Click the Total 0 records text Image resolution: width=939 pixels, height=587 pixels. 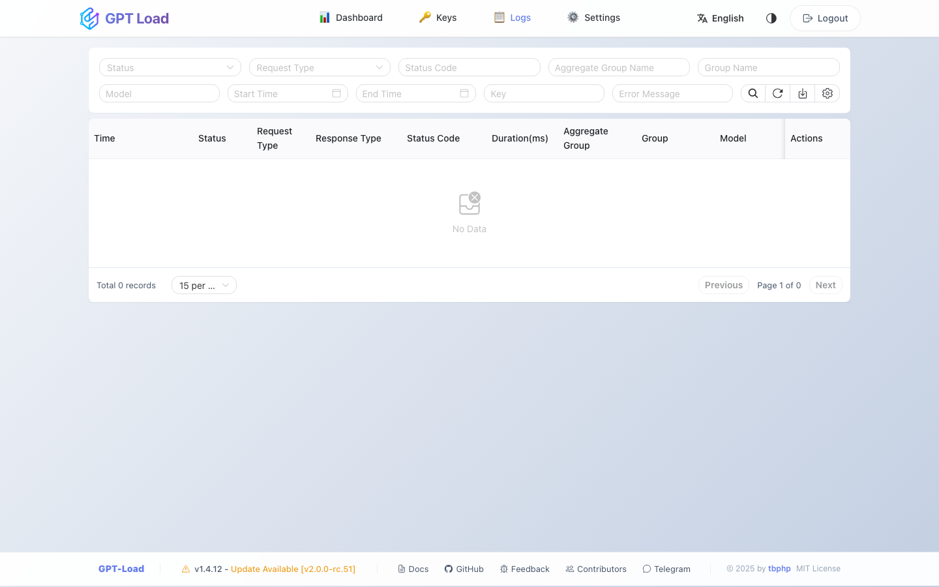(x=126, y=285)
